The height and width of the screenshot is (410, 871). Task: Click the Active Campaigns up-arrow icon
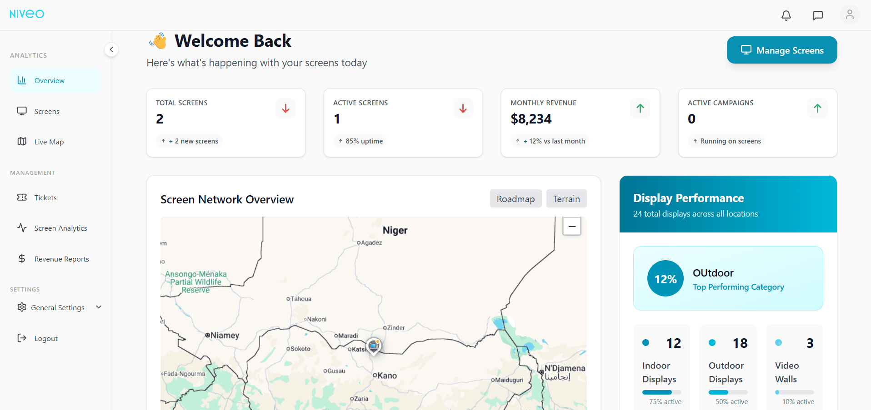click(817, 109)
